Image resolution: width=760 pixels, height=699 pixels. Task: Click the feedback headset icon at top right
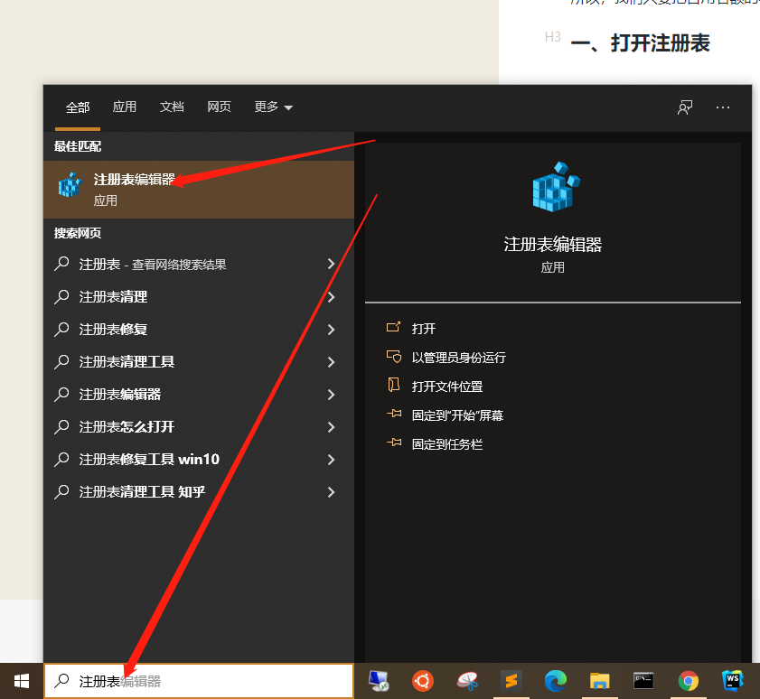[685, 107]
